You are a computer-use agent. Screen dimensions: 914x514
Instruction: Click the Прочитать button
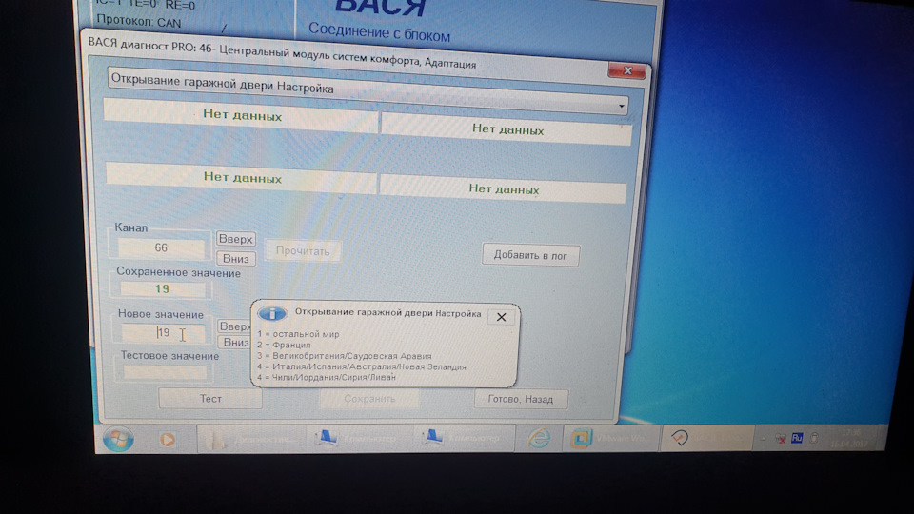303,251
